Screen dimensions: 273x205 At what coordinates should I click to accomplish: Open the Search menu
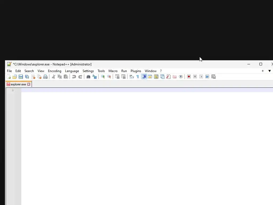[x=29, y=71]
